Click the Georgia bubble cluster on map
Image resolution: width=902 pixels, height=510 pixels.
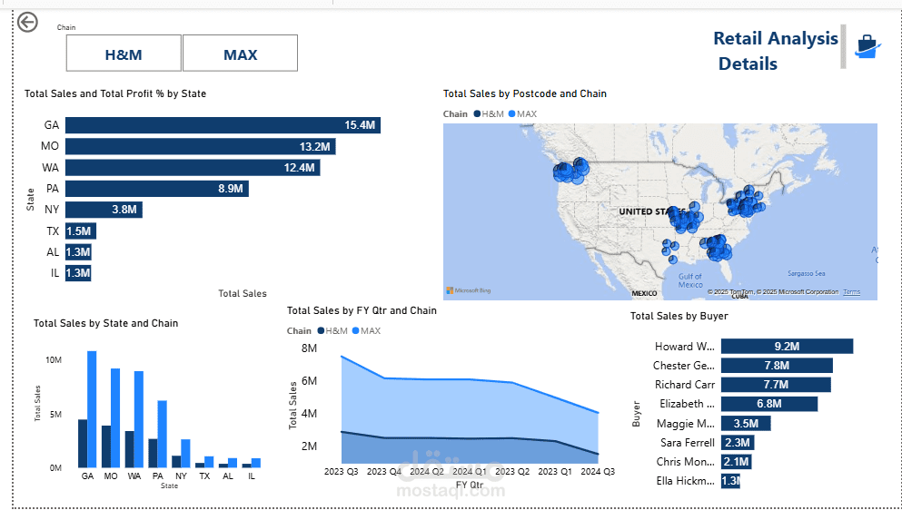click(x=717, y=247)
